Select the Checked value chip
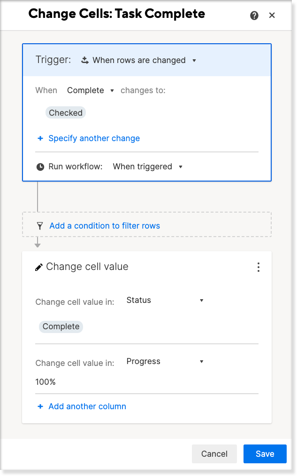Image resolution: width=297 pixels, height=476 pixels. [66, 113]
